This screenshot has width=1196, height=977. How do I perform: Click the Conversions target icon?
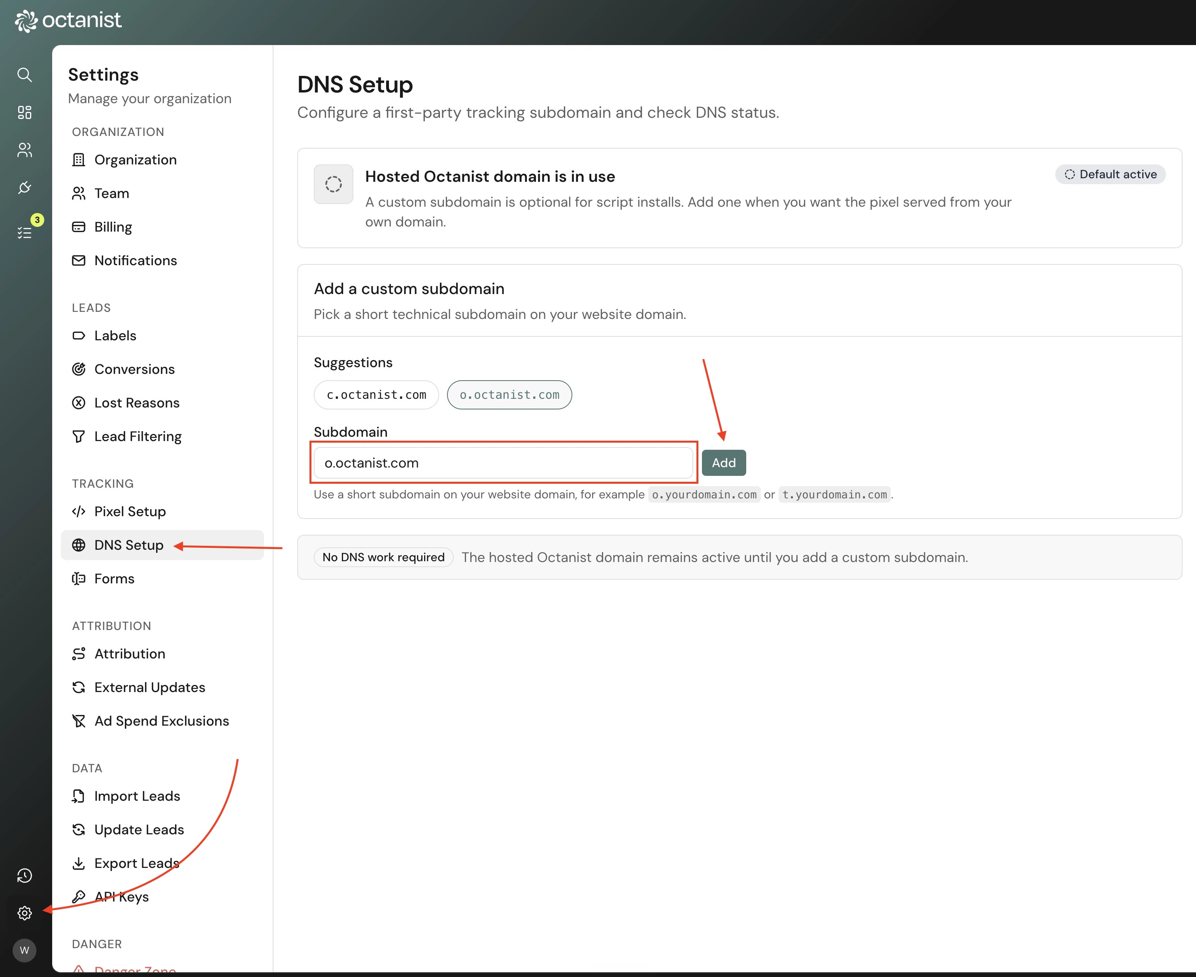click(x=79, y=369)
